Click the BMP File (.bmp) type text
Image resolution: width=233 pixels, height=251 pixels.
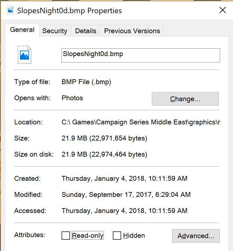[x=86, y=82]
